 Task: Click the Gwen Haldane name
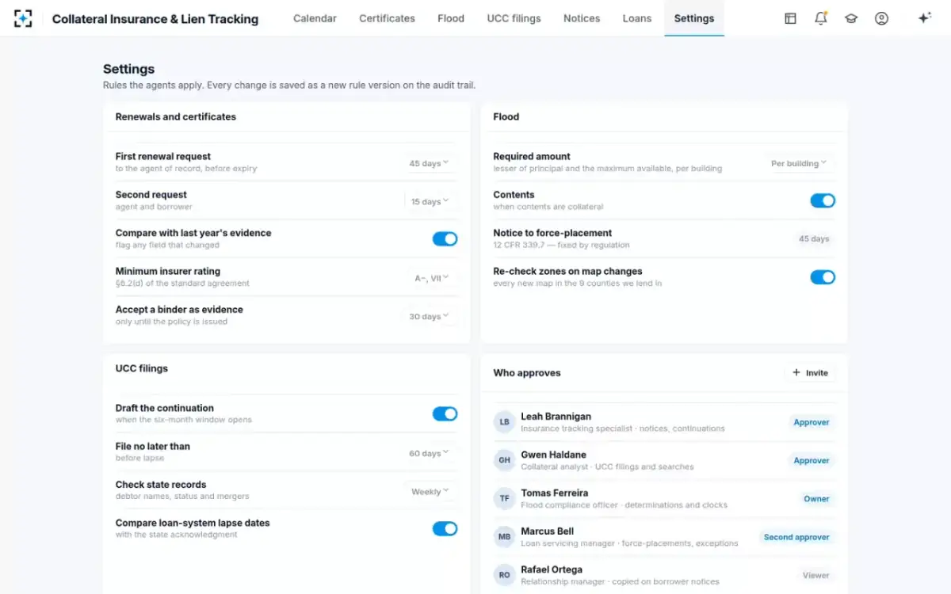click(x=553, y=455)
